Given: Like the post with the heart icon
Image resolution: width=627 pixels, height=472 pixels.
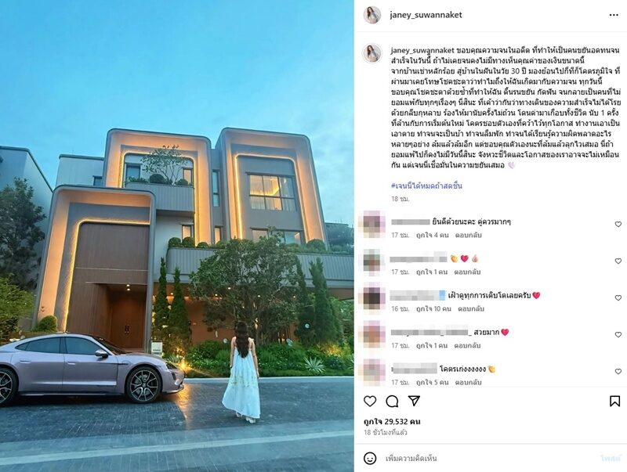Looking at the screenshot, I should [370, 401].
